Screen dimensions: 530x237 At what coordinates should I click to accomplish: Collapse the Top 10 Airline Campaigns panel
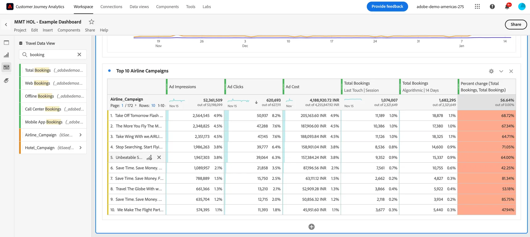tap(501, 71)
